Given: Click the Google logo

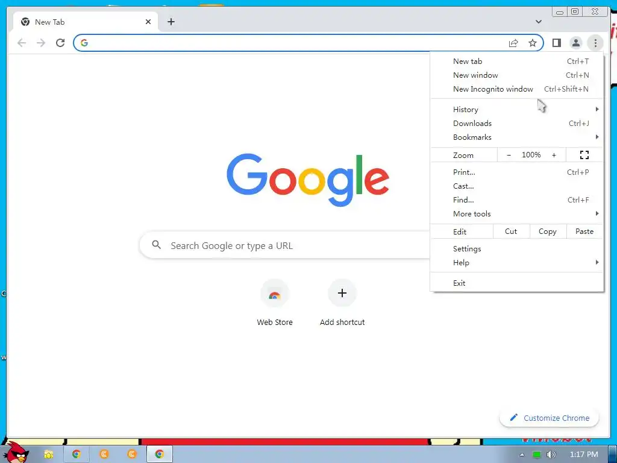Looking at the screenshot, I should [x=308, y=180].
